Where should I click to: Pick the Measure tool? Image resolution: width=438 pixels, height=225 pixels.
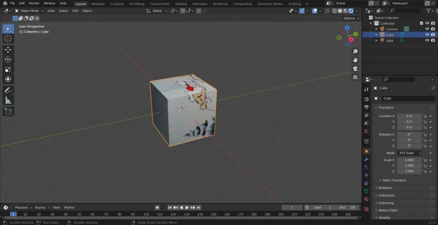(8, 100)
